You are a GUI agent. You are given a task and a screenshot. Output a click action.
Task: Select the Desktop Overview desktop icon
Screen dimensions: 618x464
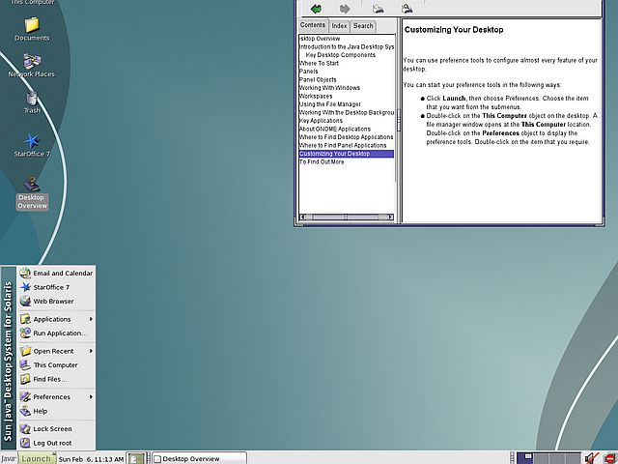click(x=32, y=185)
